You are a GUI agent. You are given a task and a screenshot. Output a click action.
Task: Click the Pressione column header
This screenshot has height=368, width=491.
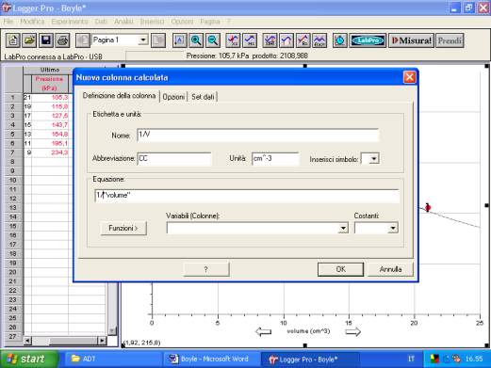click(x=49, y=84)
